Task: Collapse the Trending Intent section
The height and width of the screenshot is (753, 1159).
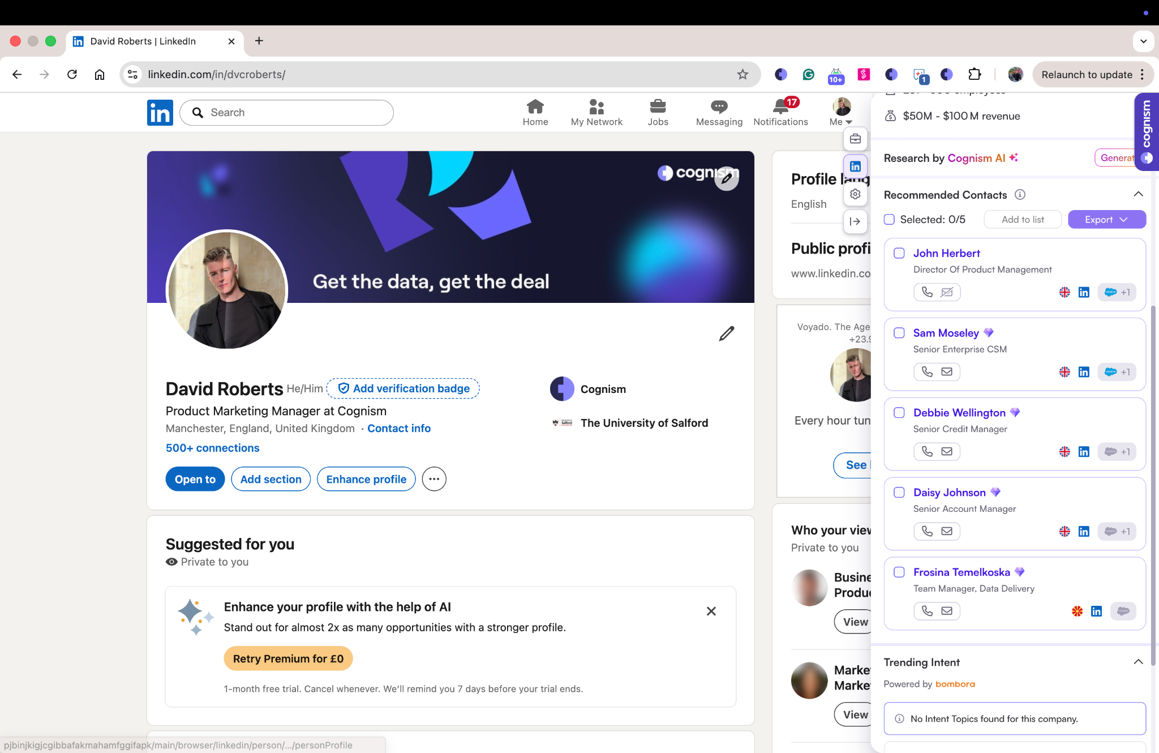Action: tap(1138, 662)
